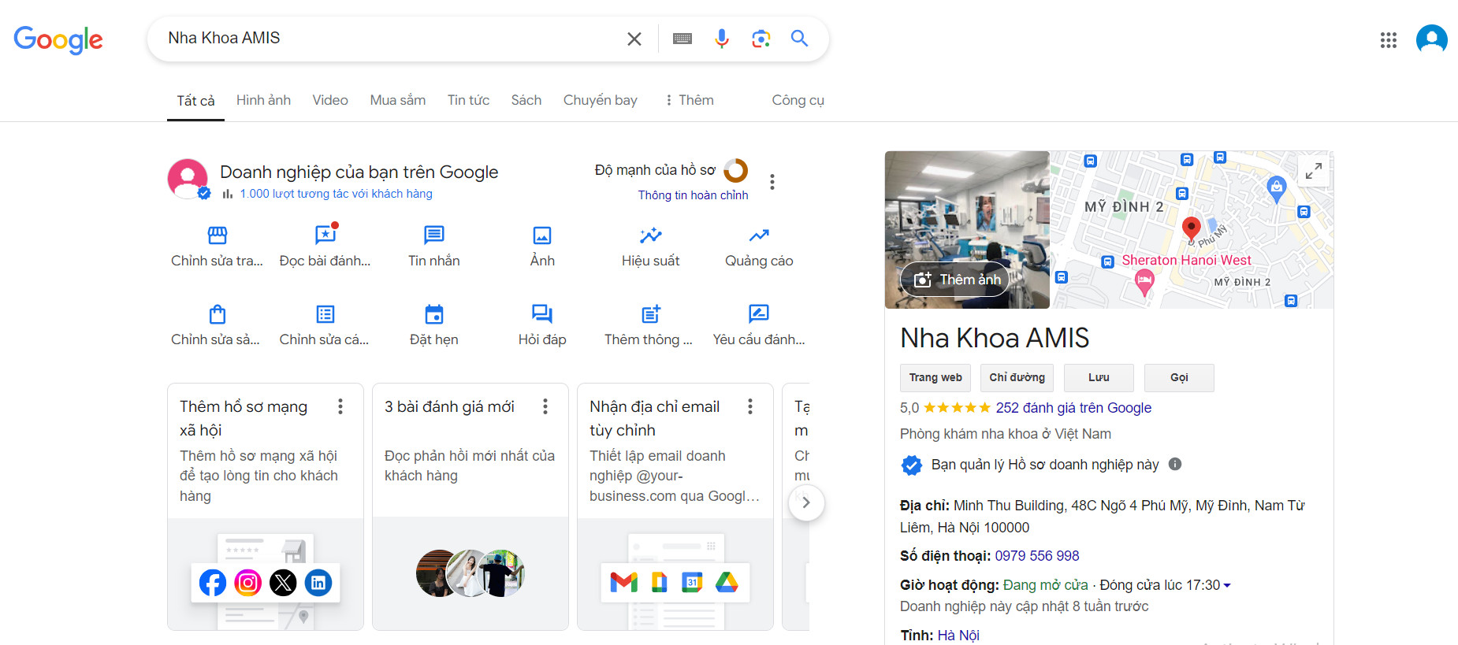View Hiệu suất performance insights

point(651,235)
